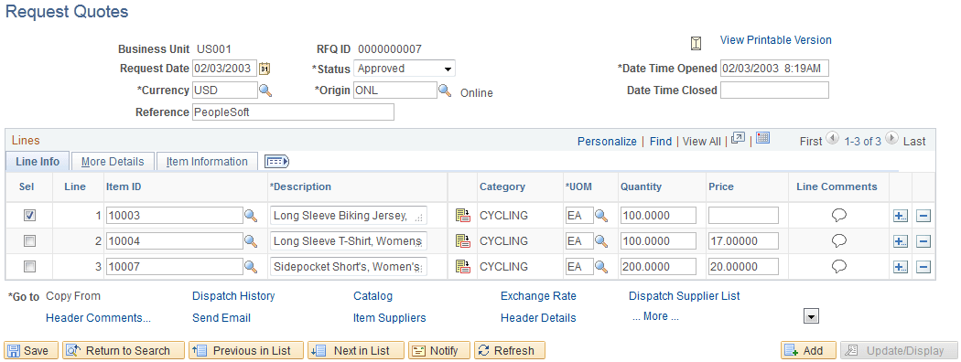Open View Printable Version link
The width and height of the screenshot is (961, 362).
pyautogui.click(x=775, y=40)
